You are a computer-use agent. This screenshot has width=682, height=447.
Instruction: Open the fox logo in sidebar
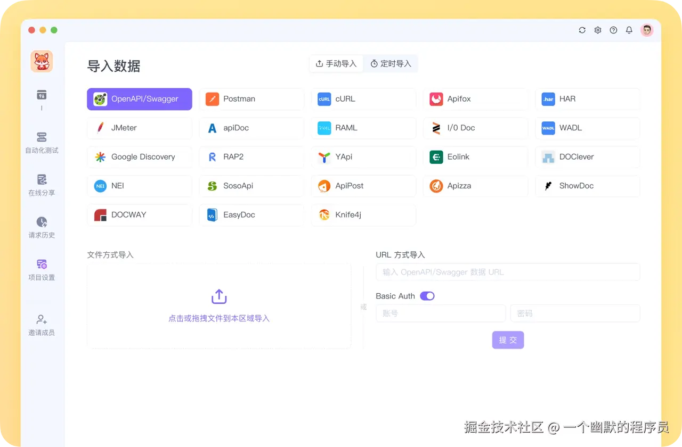(42, 61)
